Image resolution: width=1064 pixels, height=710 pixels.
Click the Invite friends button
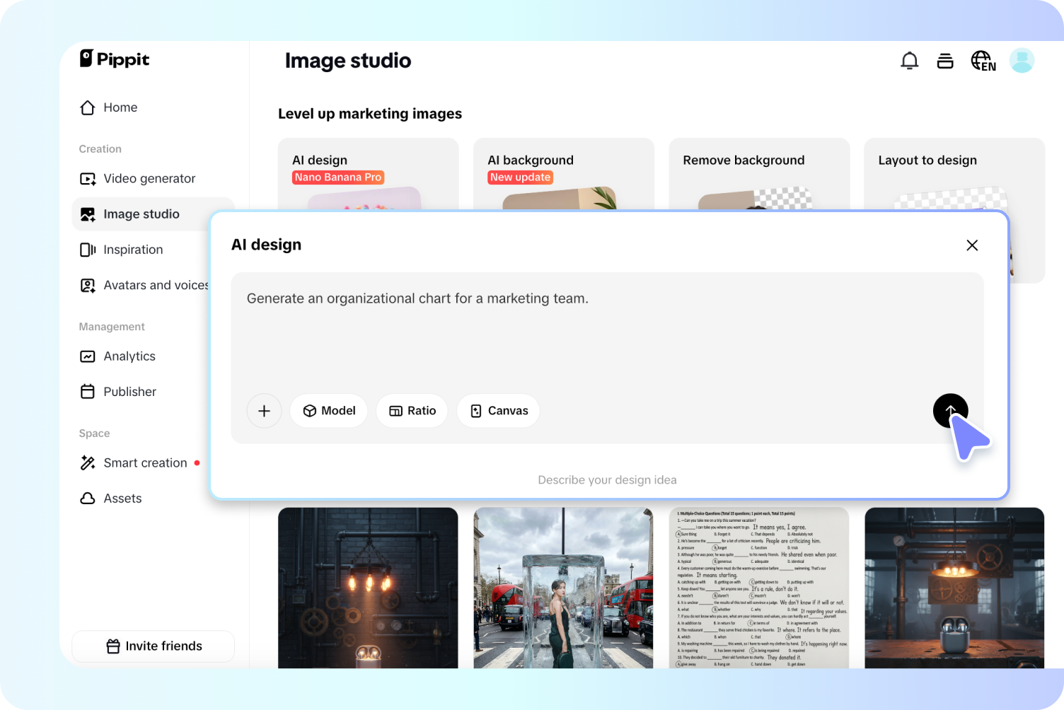click(153, 646)
